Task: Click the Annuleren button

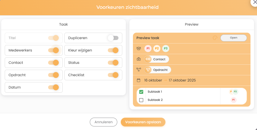Action: point(103,122)
